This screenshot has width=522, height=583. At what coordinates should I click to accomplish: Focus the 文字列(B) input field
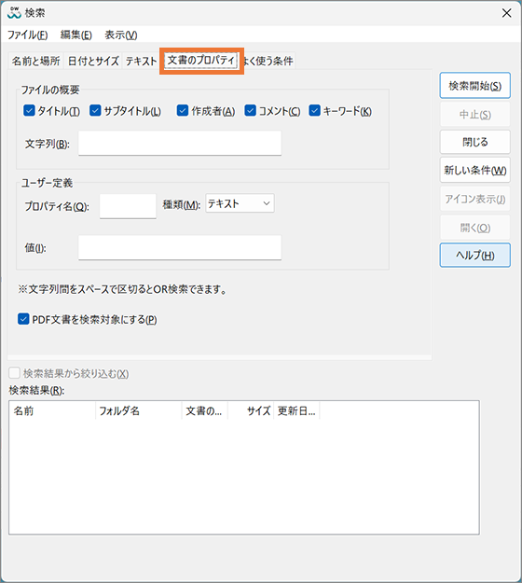click(x=180, y=143)
